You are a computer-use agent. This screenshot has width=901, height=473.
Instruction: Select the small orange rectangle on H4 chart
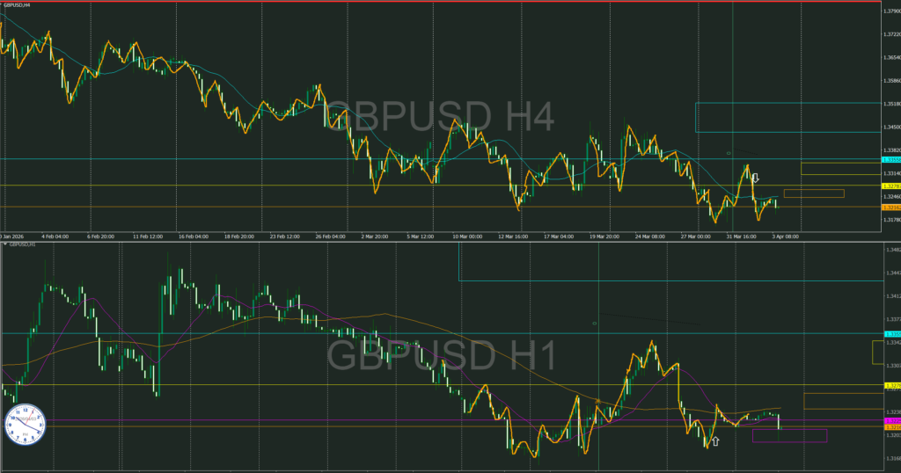click(813, 193)
